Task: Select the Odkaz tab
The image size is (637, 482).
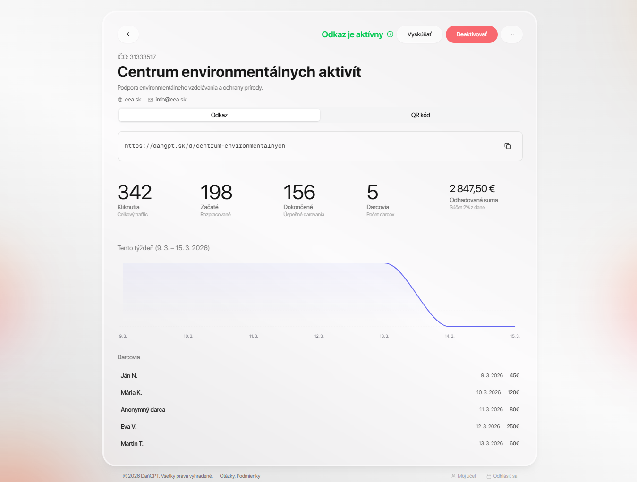Action: [x=219, y=115]
